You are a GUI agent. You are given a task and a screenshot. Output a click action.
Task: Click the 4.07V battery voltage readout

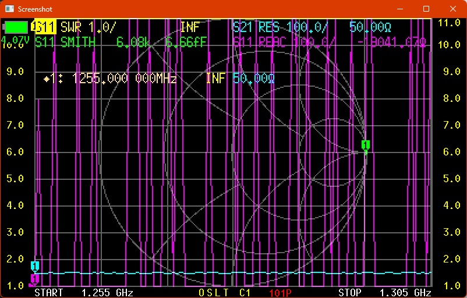[15, 41]
